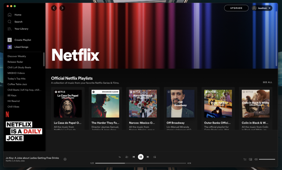Open Coffee Table Jazz playlist
The image size is (282, 170).
(17, 84)
